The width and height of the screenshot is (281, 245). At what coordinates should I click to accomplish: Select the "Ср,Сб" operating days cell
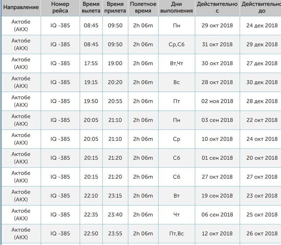[176, 45]
